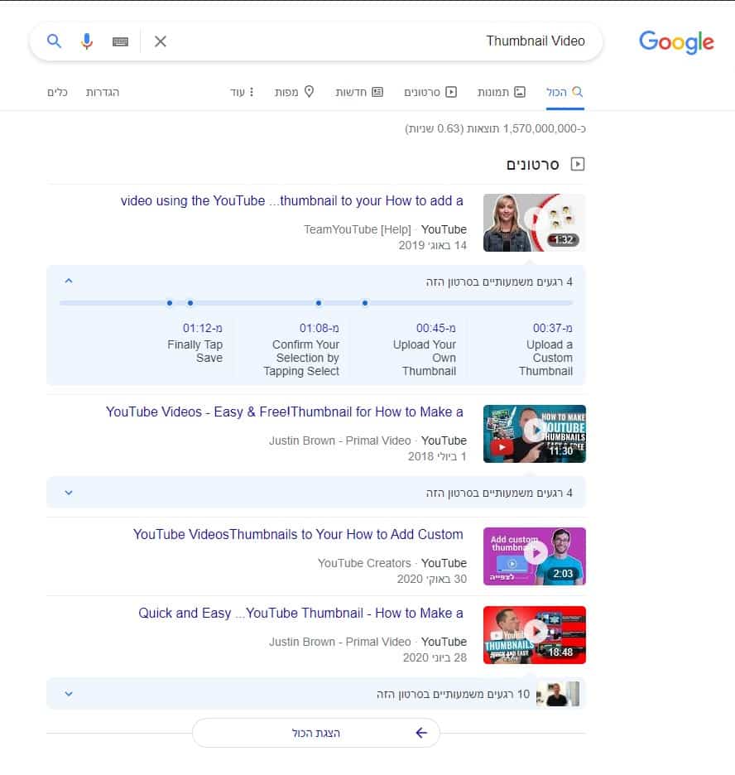Click '4 רגעים משמעותיים' label of first video

pos(499,282)
